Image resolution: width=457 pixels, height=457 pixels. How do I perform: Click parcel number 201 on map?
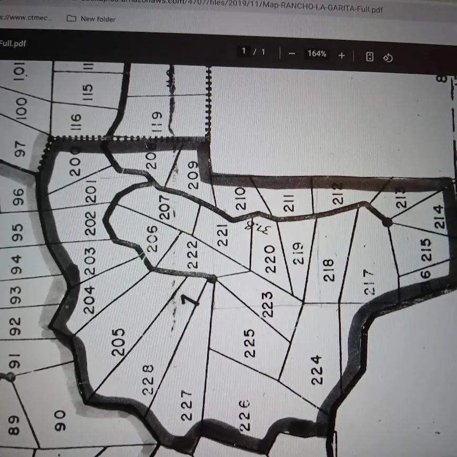point(90,191)
